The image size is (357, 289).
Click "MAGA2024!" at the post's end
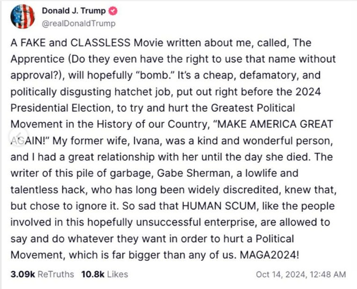[x=270, y=255]
